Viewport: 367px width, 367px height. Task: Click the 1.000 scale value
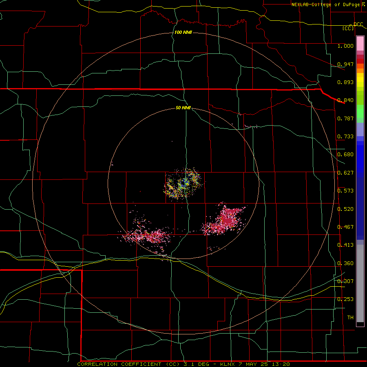(x=345, y=46)
